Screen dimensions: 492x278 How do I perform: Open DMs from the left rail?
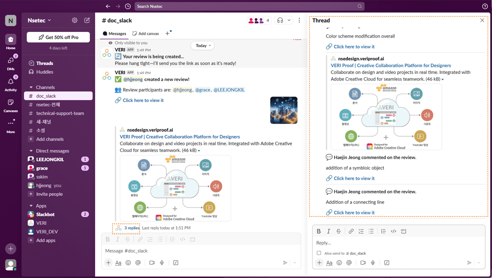(x=10, y=63)
